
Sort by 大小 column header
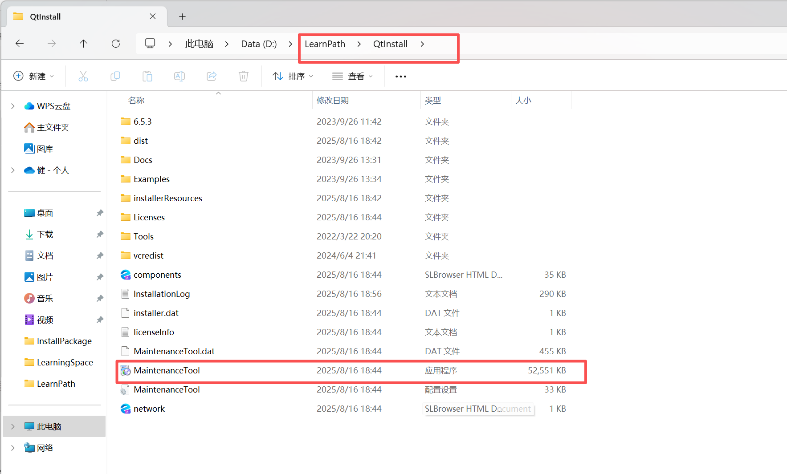pyautogui.click(x=523, y=101)
